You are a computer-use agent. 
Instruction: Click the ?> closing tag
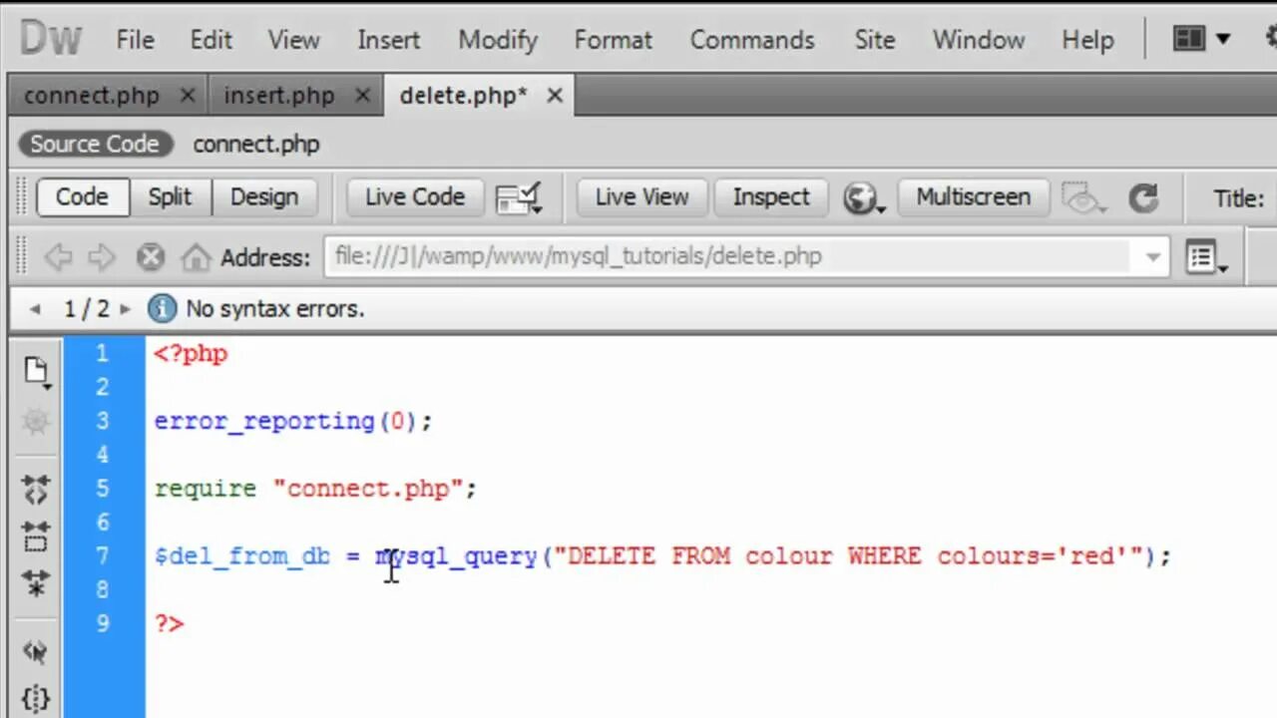[169, 624]
